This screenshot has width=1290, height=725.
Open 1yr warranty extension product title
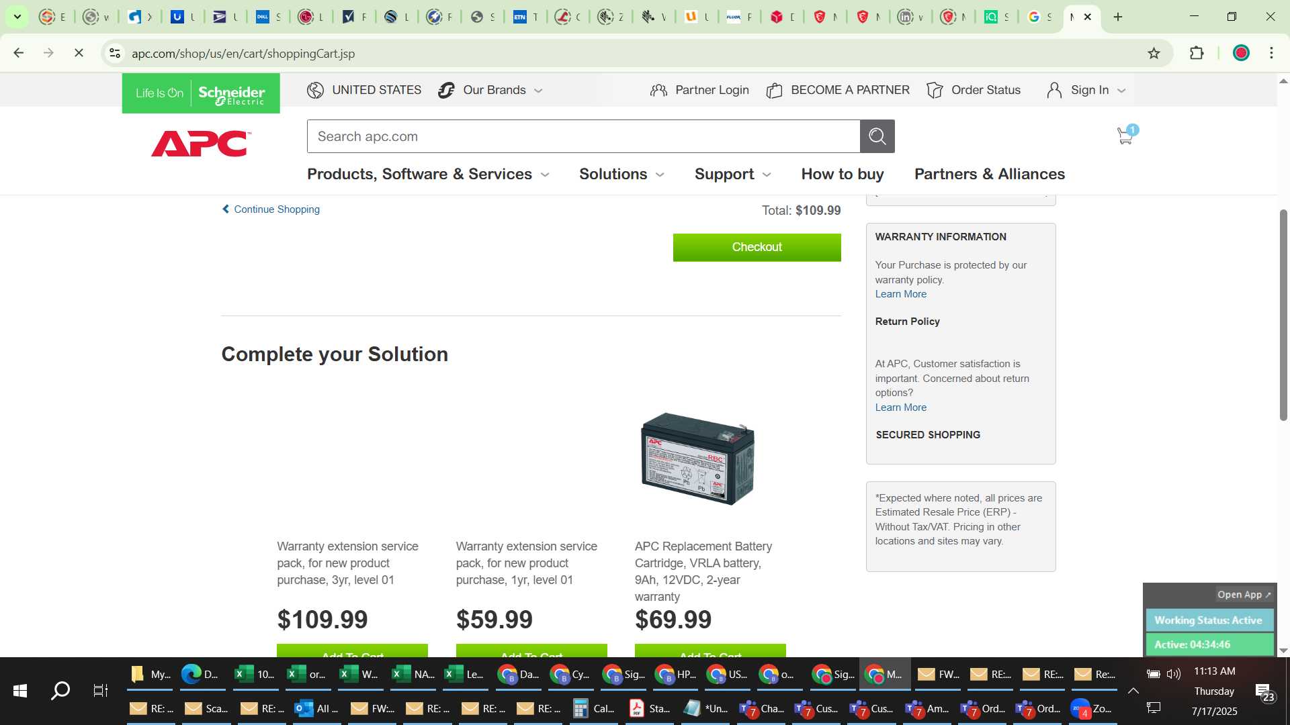(526, 563)
